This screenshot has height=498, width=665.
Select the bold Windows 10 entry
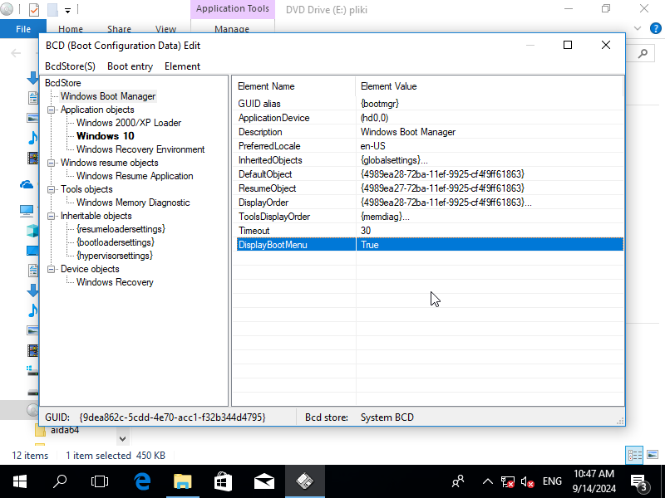coord(106,136)
